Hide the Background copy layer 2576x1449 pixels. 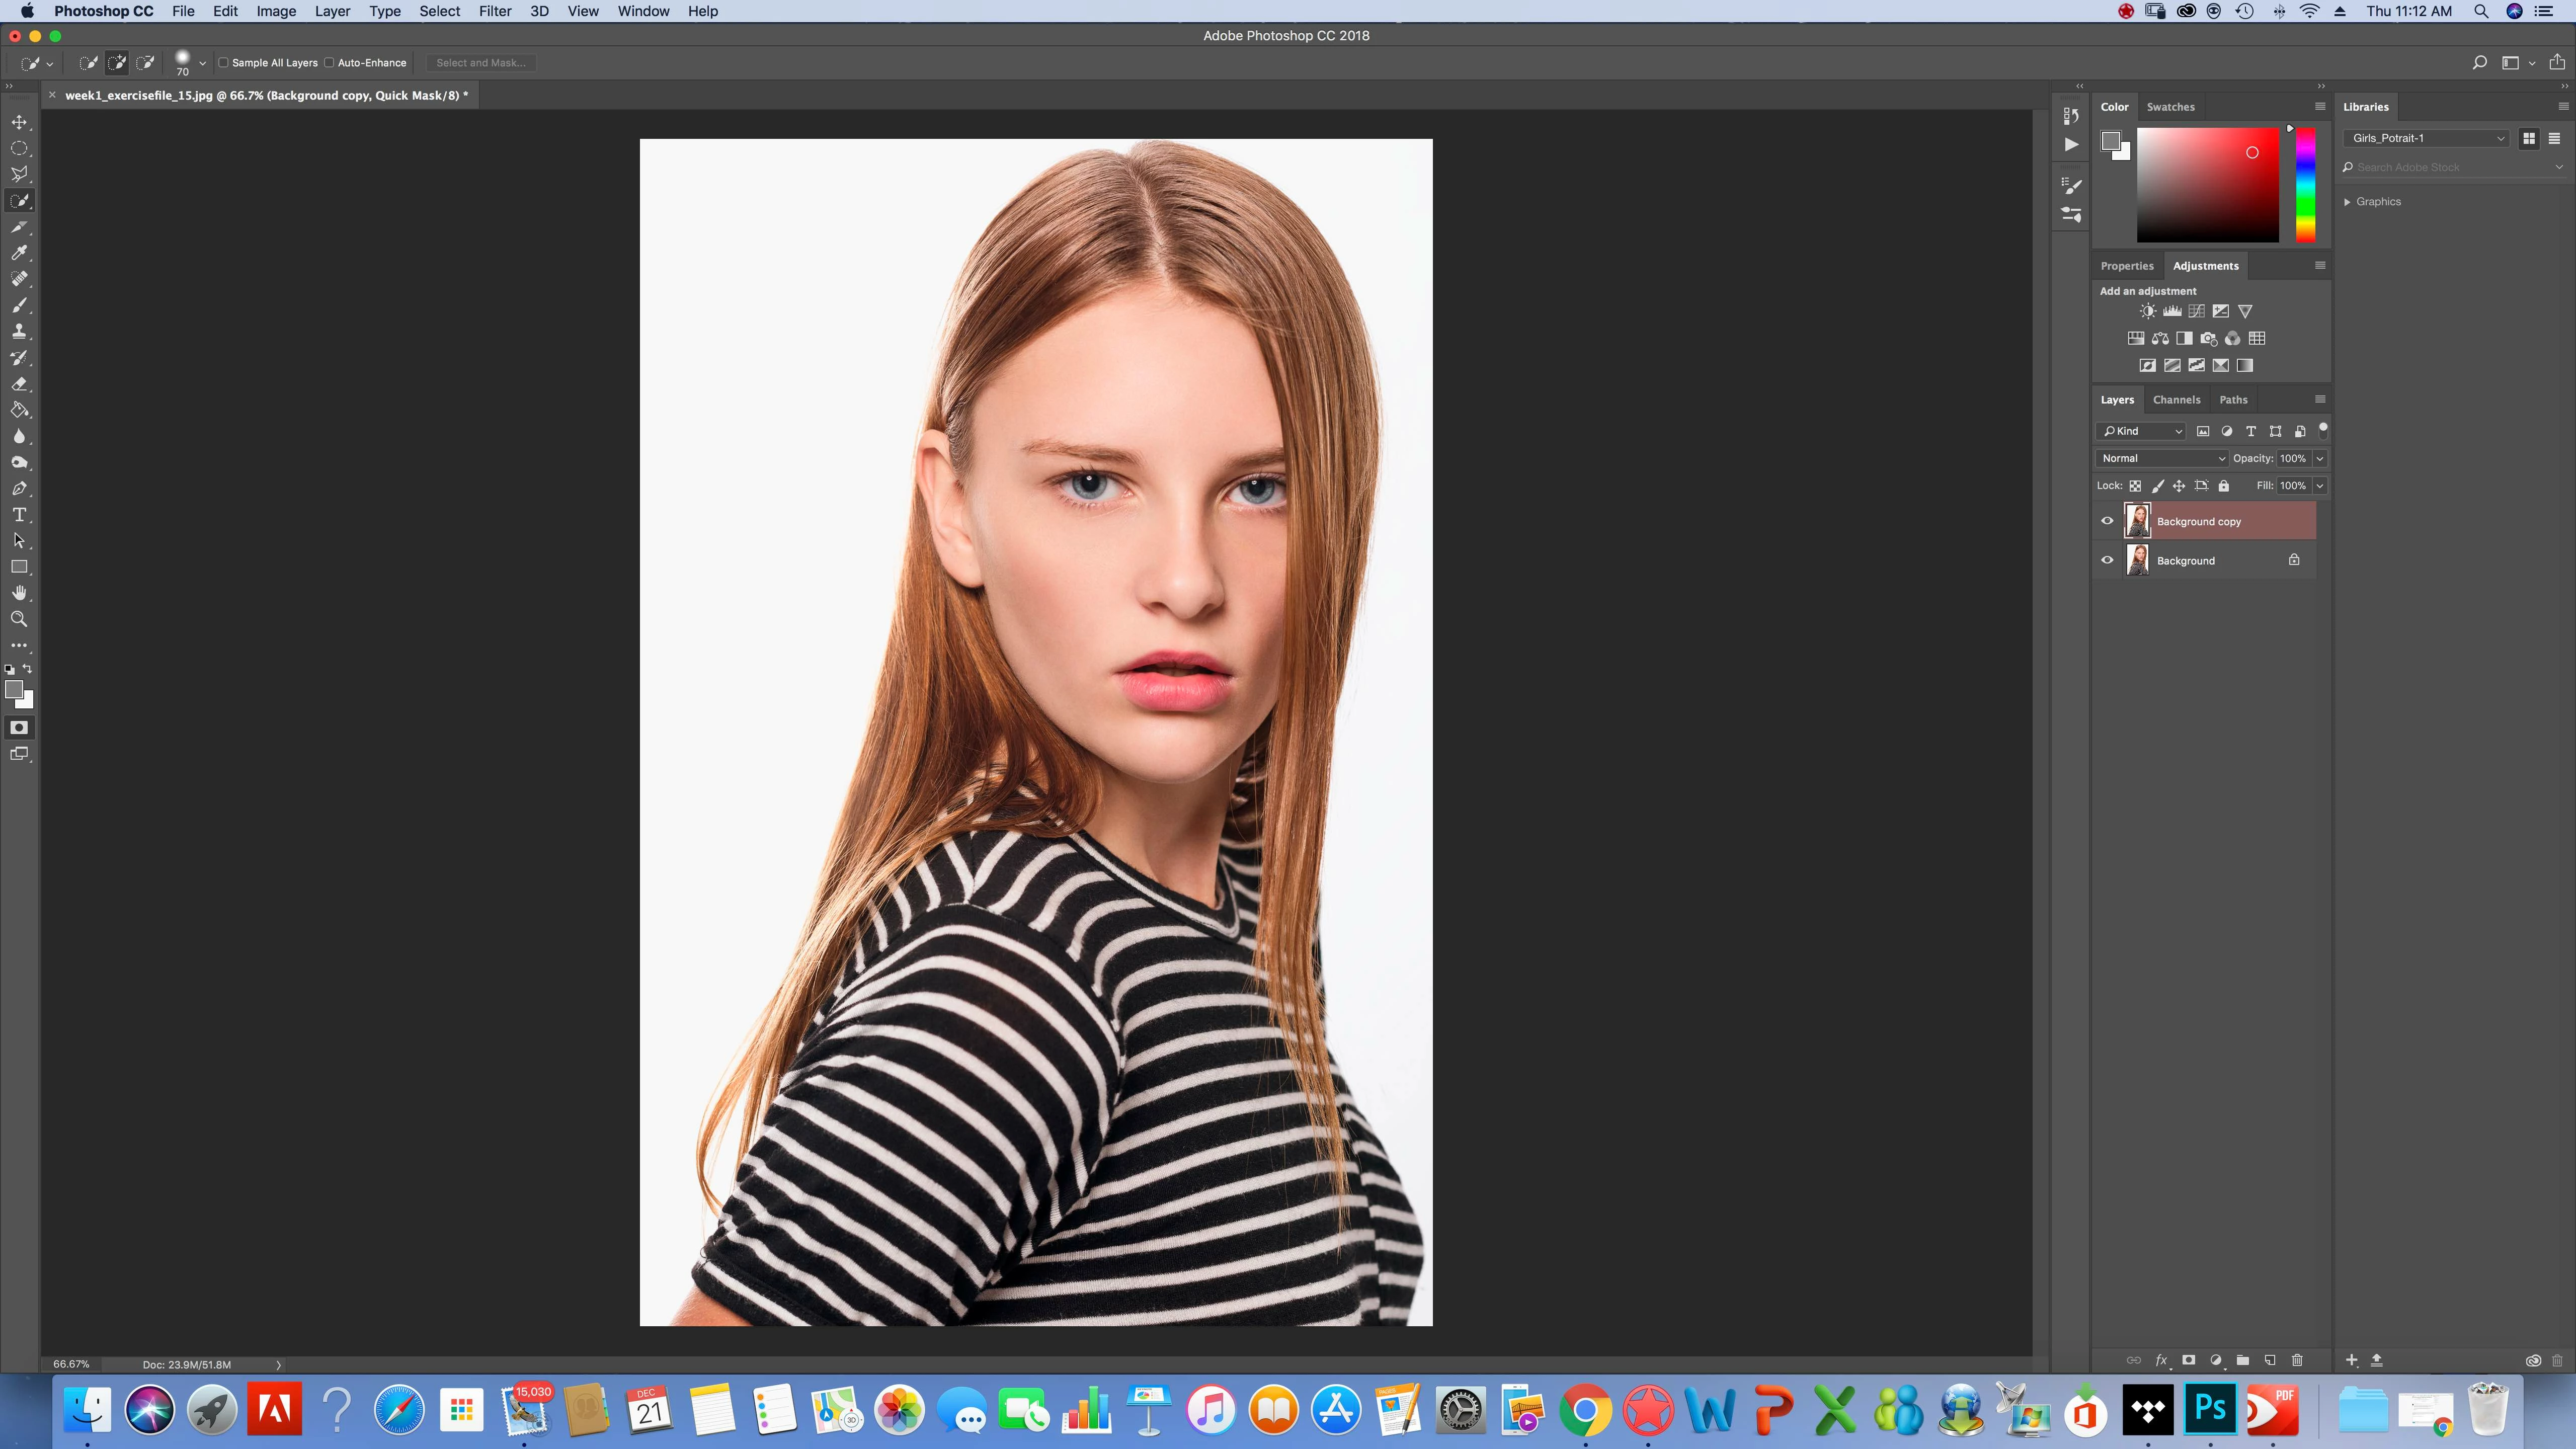click(2107, 521)
